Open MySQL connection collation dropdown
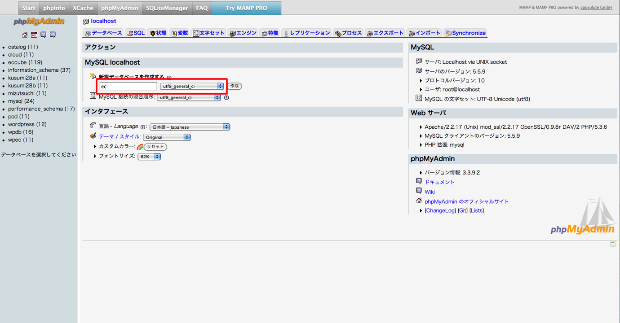The width and height of the screenshot is (620, 323). 189,97
